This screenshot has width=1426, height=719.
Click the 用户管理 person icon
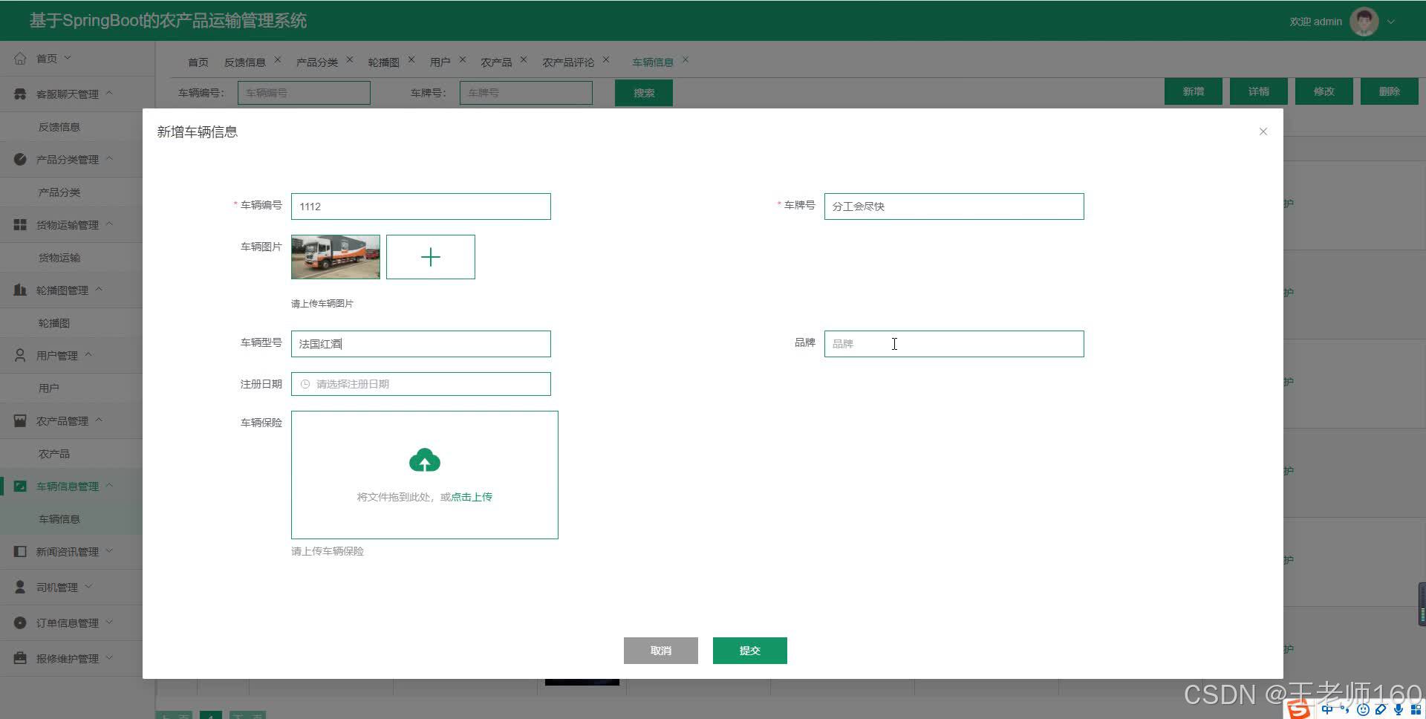20,355
